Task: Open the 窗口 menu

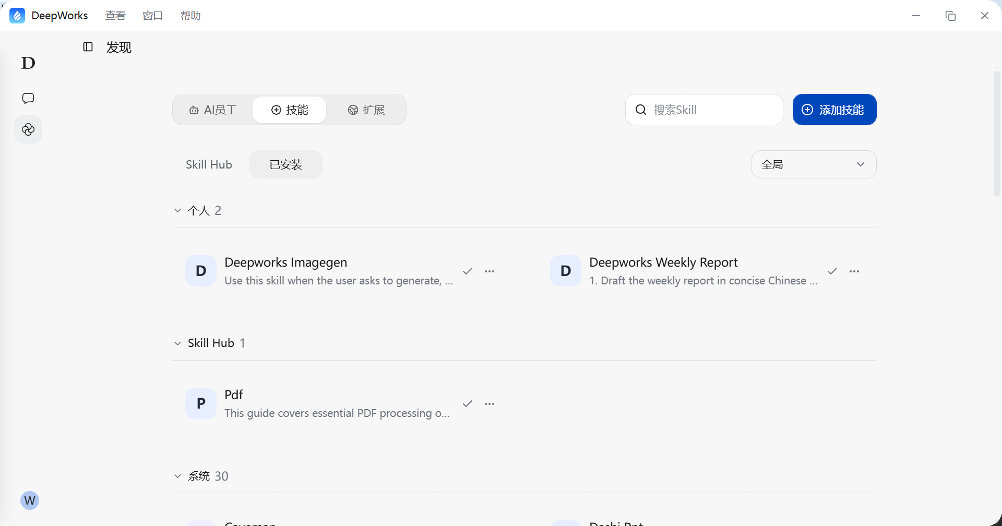Action: 153,16
